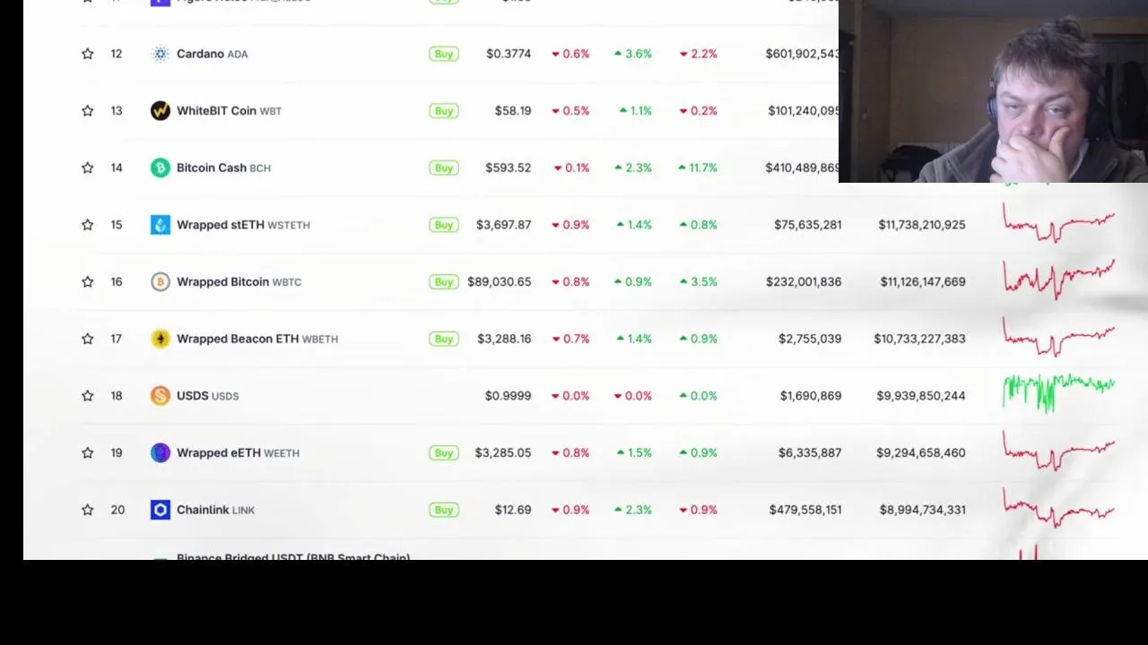
Task: Open the Chainlink LINK page
Action: 215,510
